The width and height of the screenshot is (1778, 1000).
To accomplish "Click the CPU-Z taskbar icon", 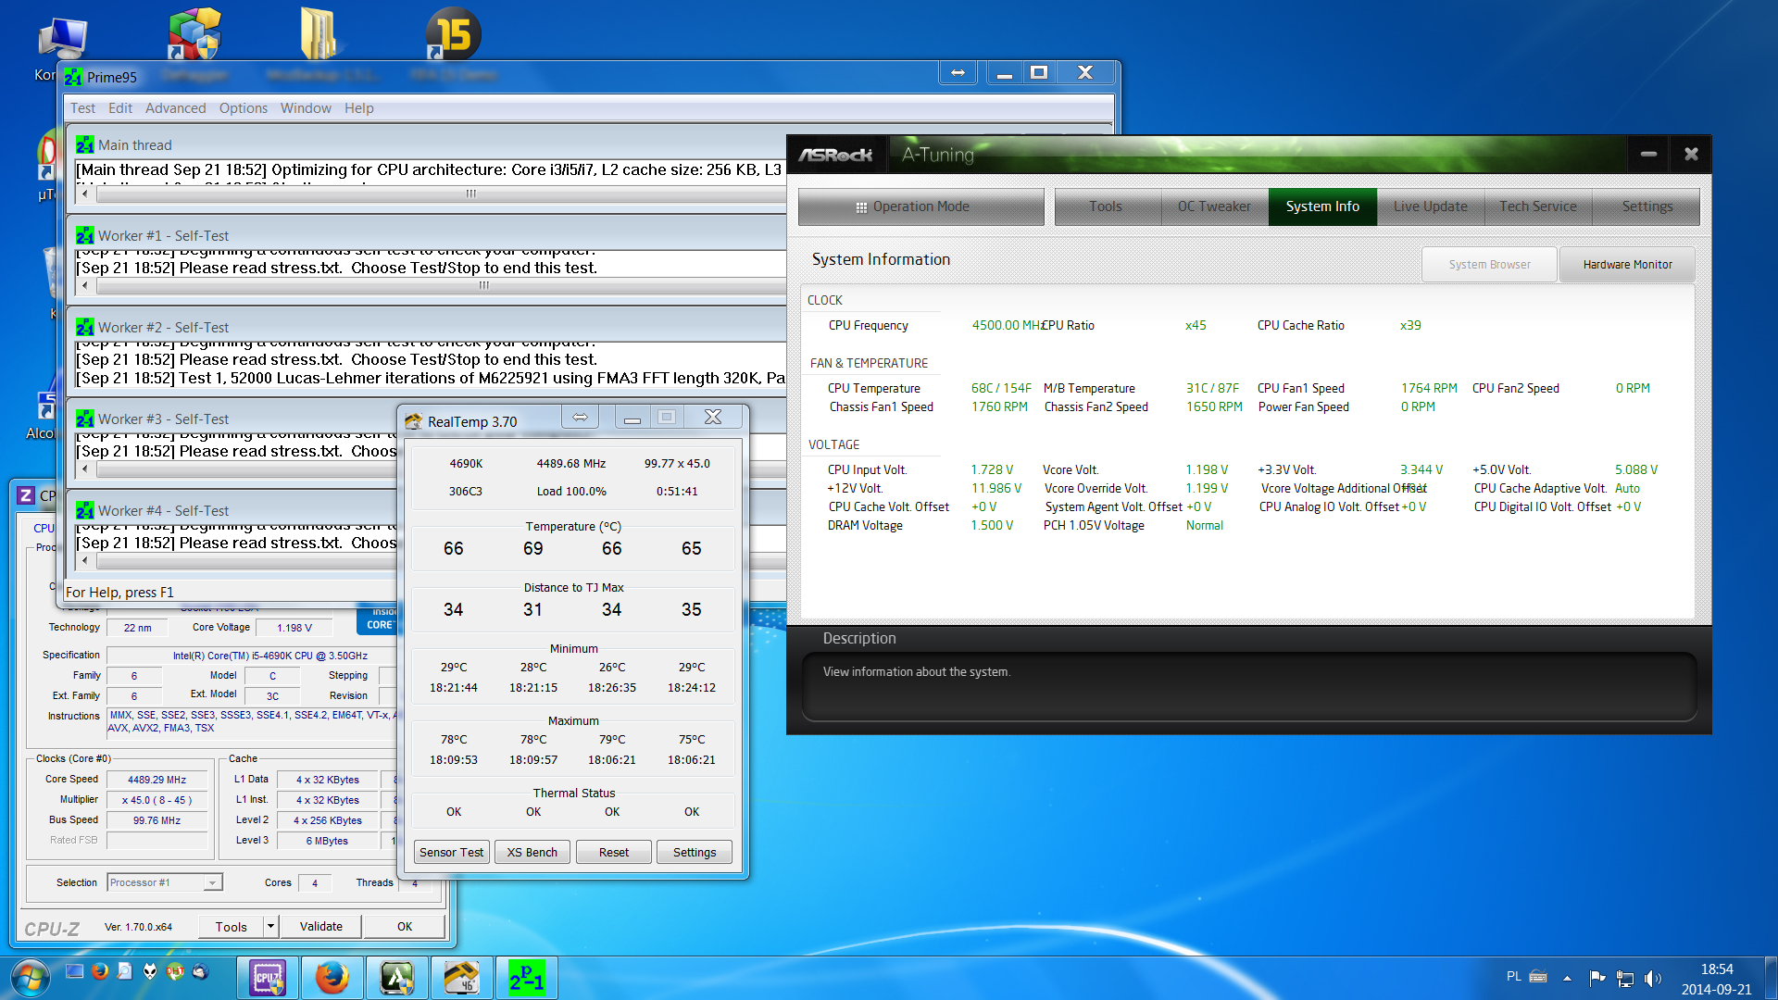I will click(x=268, y=978).
